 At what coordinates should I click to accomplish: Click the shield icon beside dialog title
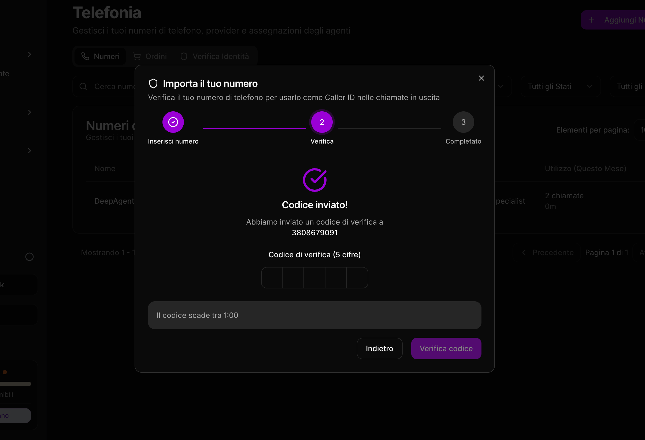pyautogui.click(x=153, y=83)
